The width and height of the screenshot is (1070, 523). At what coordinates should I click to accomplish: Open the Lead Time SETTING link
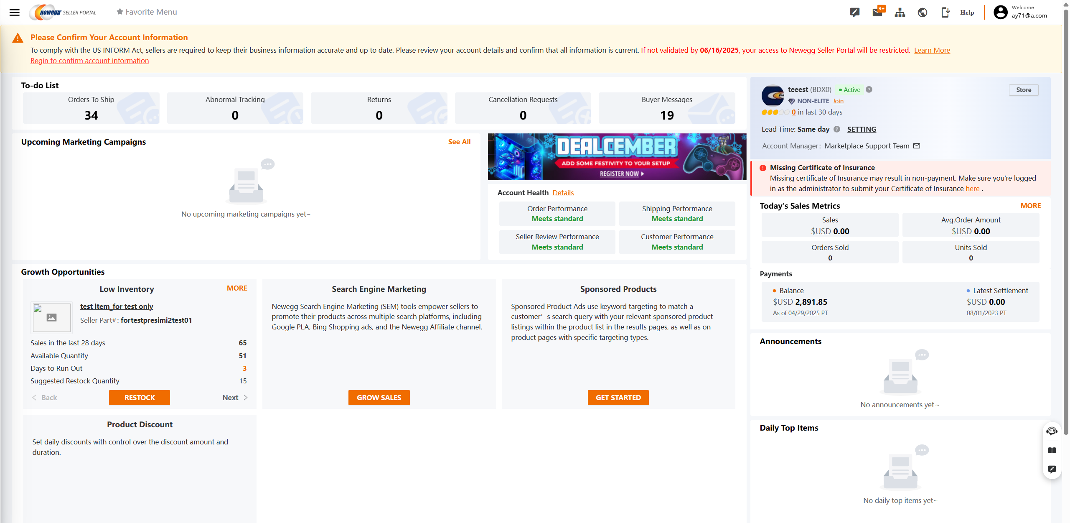tap(862, 129)
